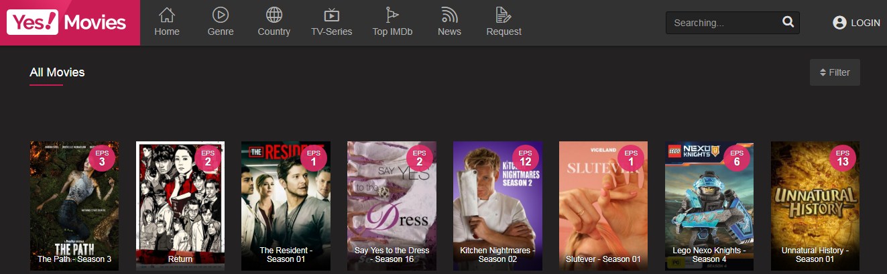Open Top IMDb via the flag icon
Screen dimensions: 887x274
(392, 14)
